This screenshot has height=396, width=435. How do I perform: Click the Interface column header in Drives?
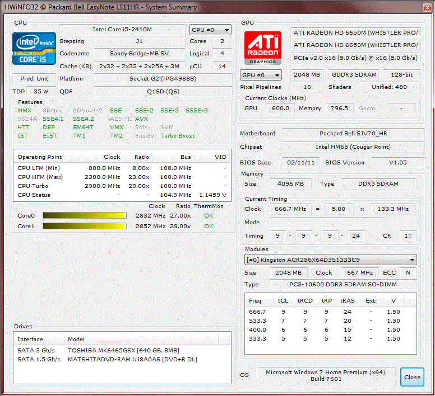39,340
